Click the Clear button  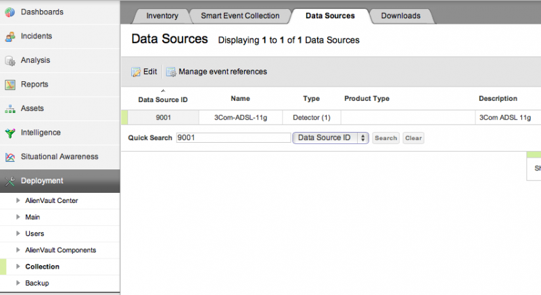(x=413, y=138)
